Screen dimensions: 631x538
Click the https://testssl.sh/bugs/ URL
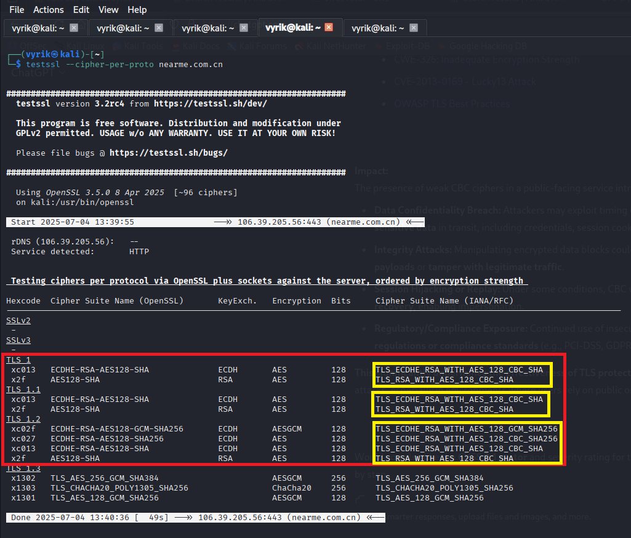[x=168, y=153]
